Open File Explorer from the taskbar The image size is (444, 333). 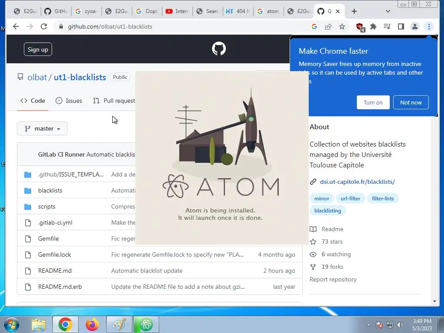click(39, 325)
